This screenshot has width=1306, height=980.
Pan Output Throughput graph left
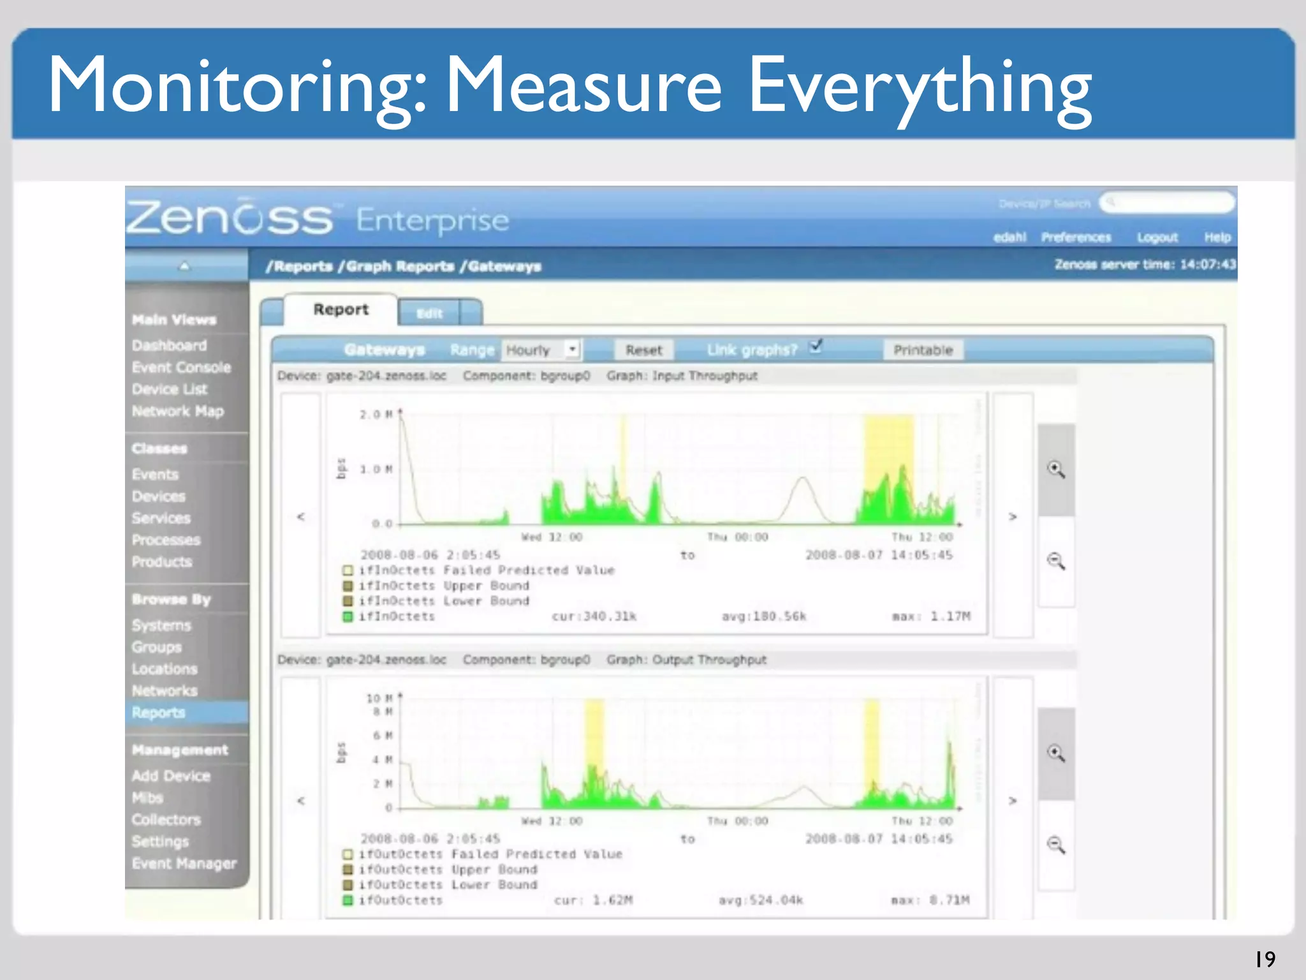pos(301,799)
